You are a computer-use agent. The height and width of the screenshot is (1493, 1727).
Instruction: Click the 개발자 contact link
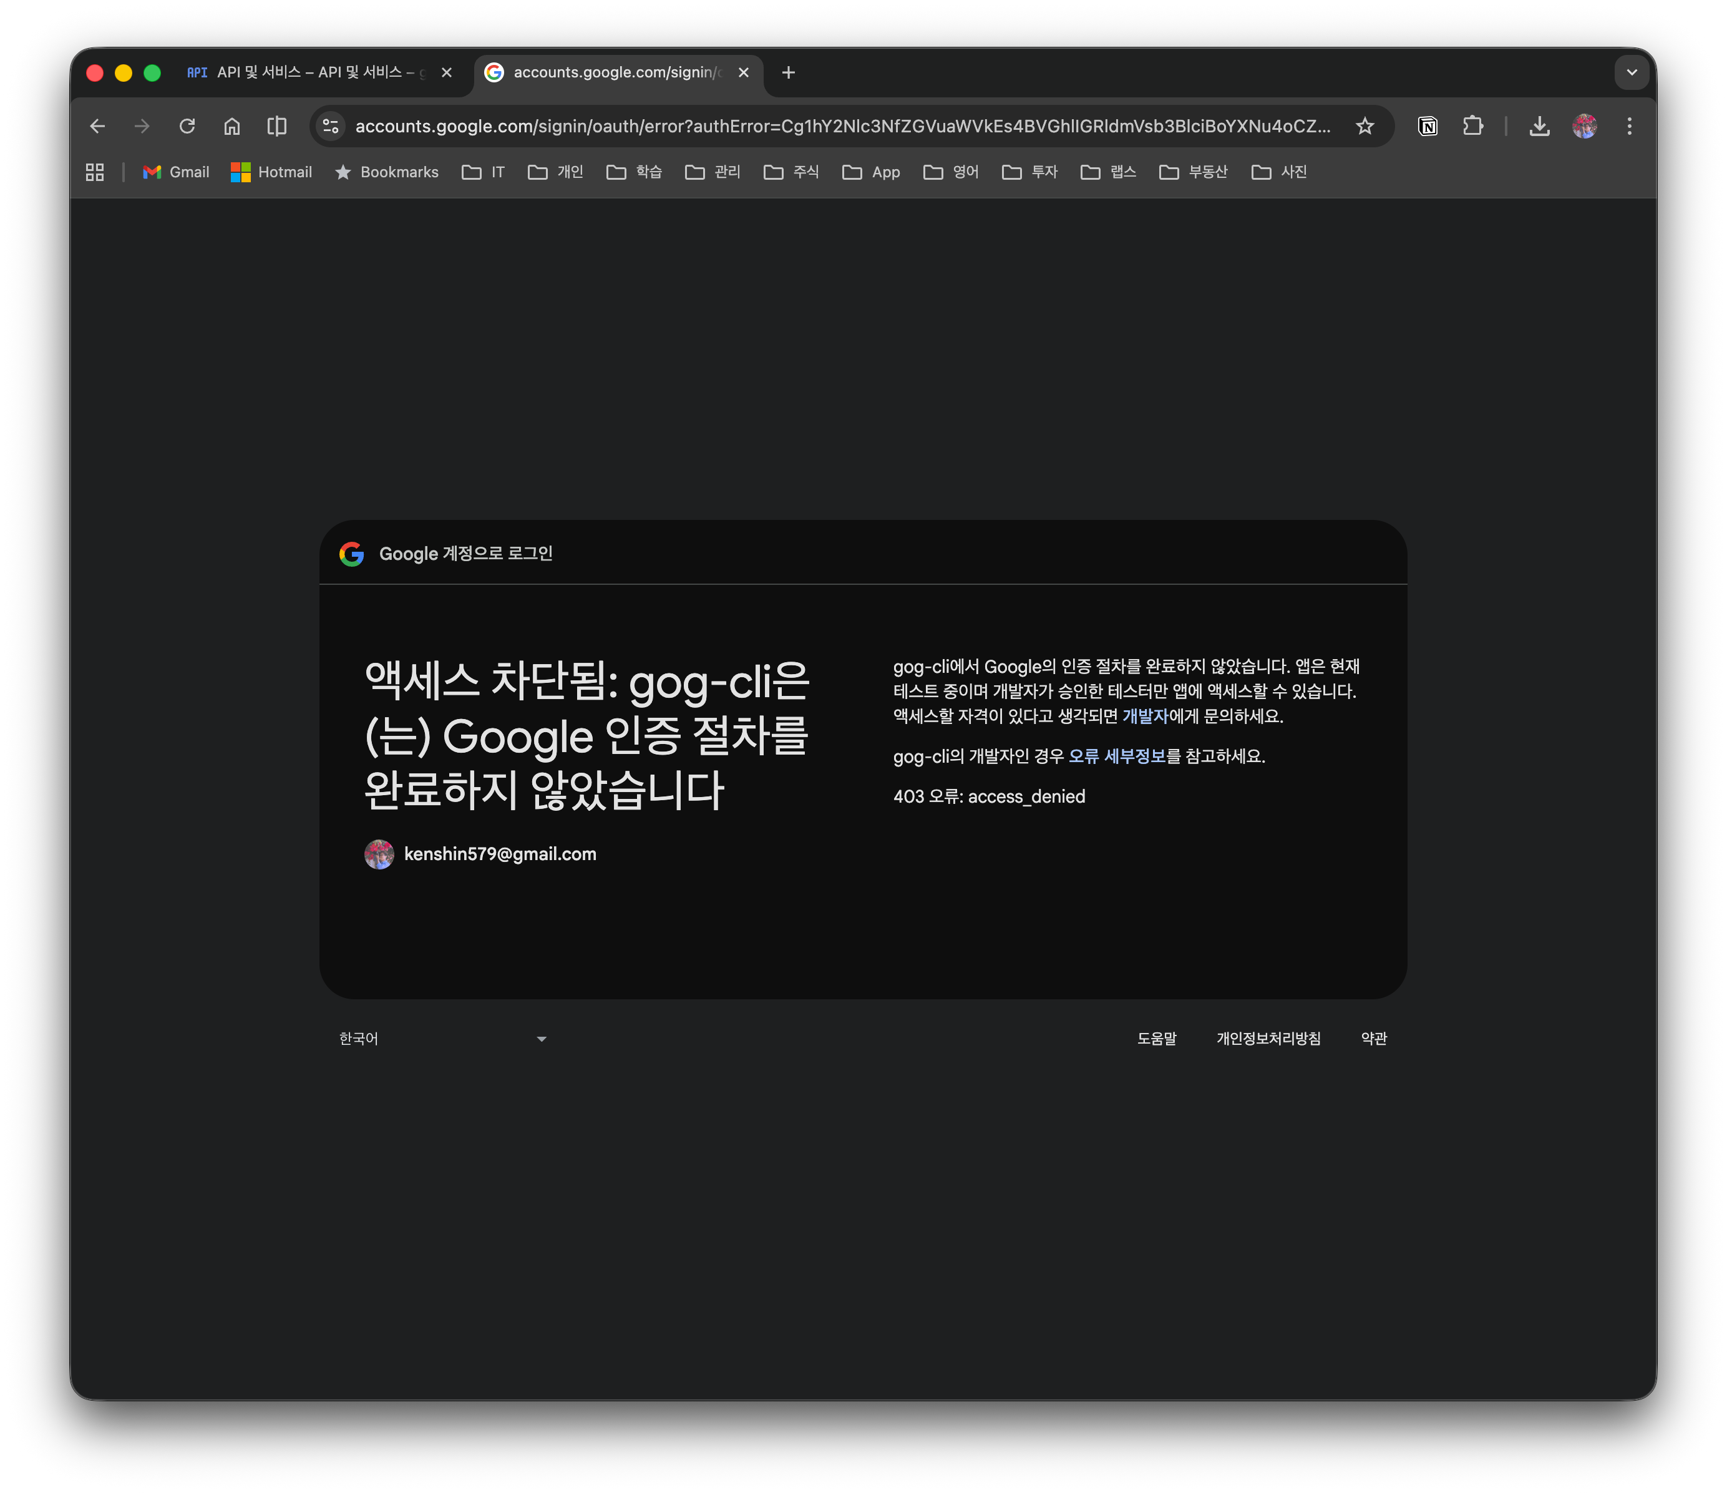click(1147, 715)
